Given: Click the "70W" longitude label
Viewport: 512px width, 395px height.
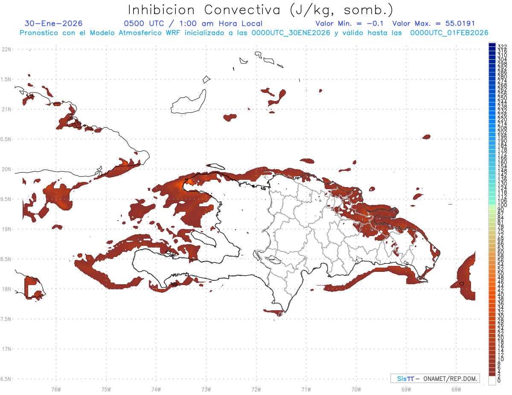Looking at the screenshot, I should pos(356,389).
